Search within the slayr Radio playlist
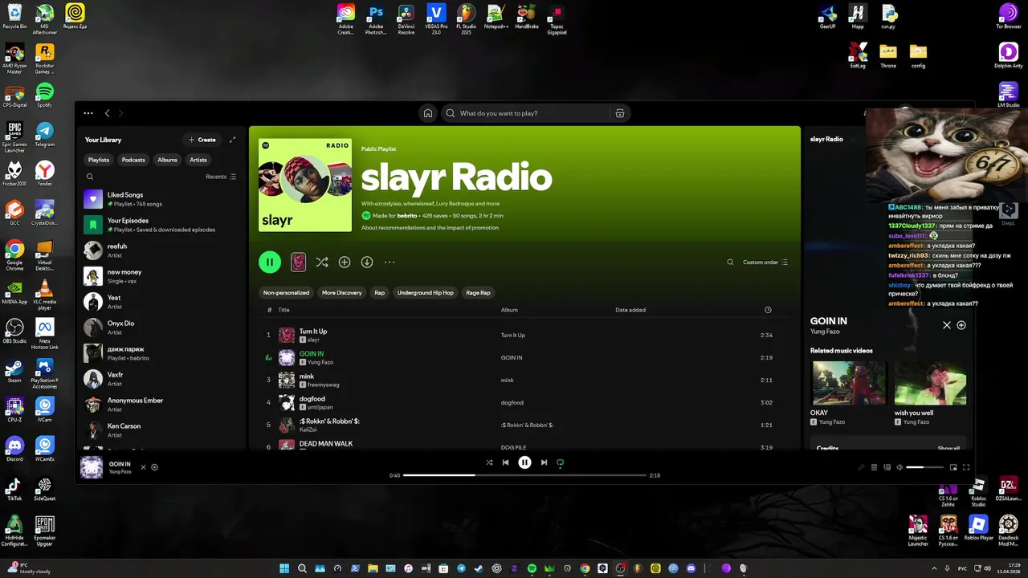Viewport: 1028px width, 578px height. [730, 262]
